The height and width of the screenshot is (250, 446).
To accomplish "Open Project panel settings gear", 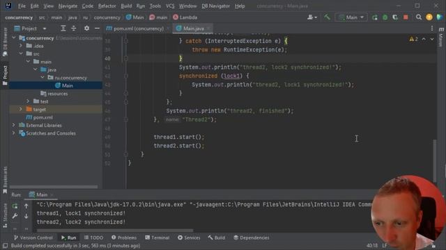I will (x=86, y=28).
